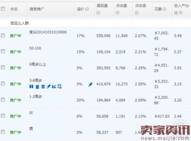Click 推广中 status of 1-3周岁 row
Image resolution: width=191 pixels, height=141 pixels.
point(16,100)
